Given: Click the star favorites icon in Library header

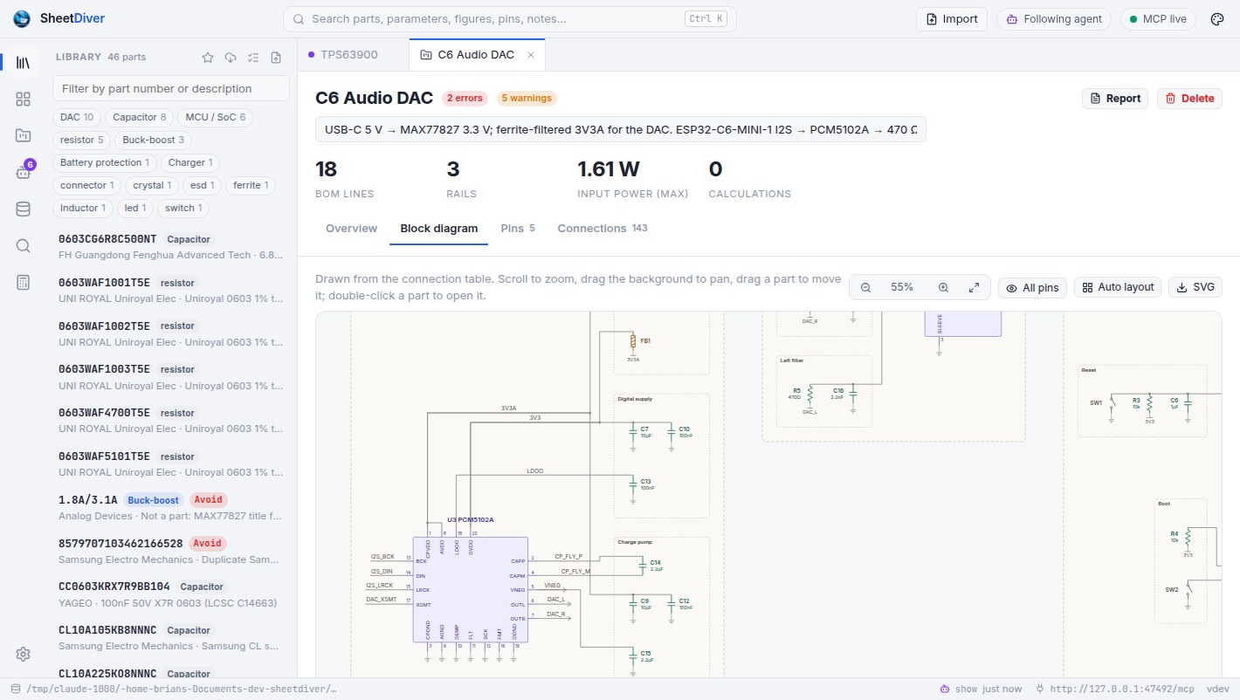Looking at the screenshot, I should (x=208, y=58).
